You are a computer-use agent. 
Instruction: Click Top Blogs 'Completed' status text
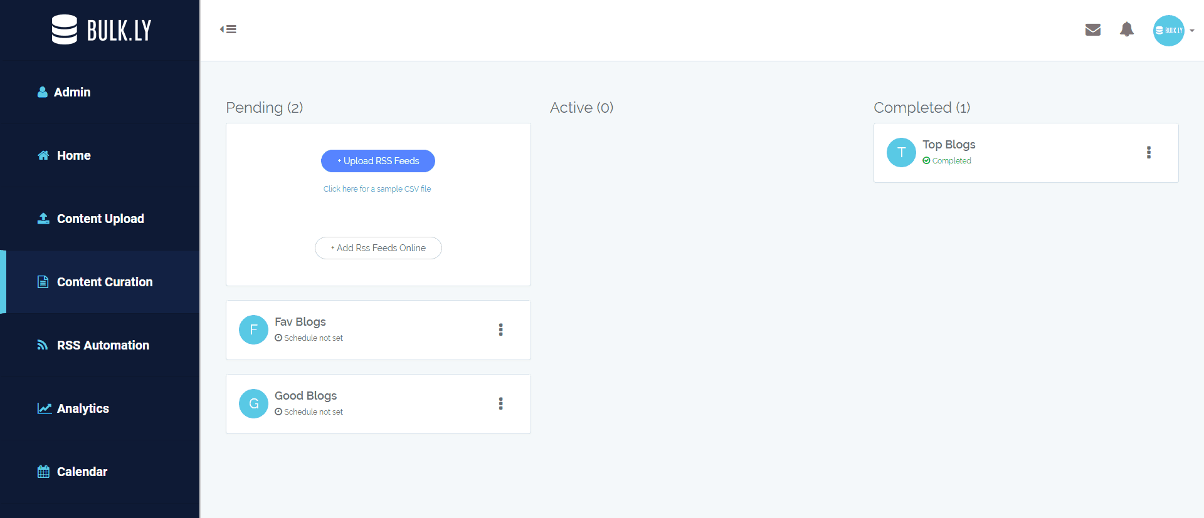tap(951, 160)
